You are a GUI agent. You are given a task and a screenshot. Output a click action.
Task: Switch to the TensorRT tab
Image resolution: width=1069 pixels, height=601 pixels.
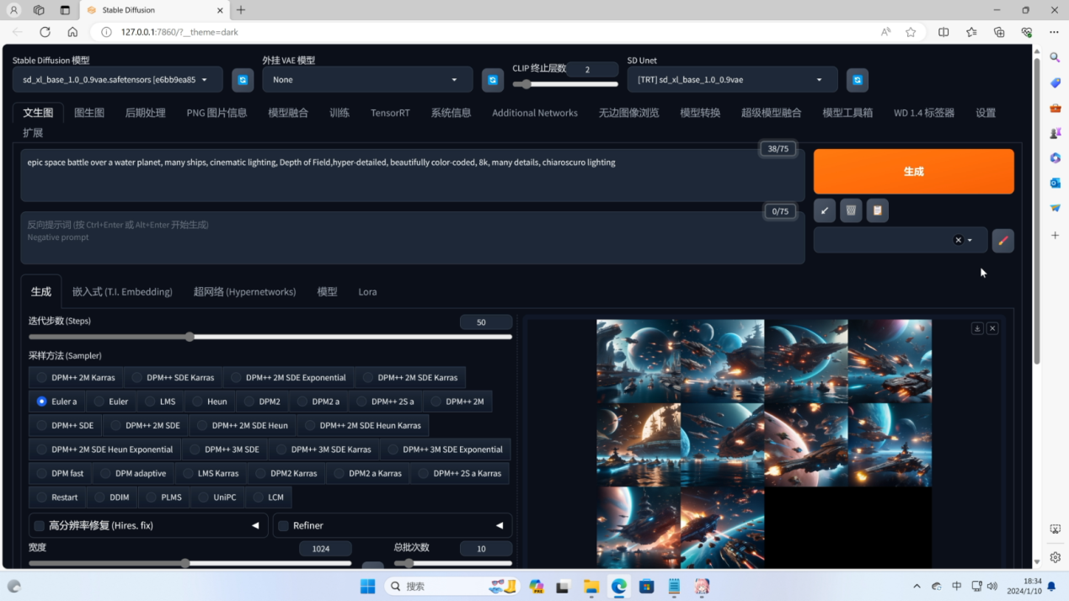[x=390, y=113]
